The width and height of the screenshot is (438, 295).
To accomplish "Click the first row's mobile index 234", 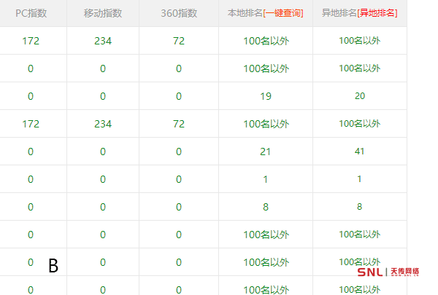I will [103, 41].
